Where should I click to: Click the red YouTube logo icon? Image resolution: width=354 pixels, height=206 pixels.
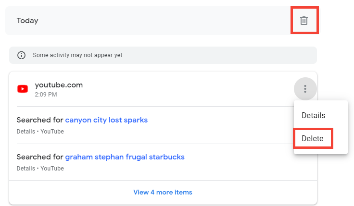[22, 89]
